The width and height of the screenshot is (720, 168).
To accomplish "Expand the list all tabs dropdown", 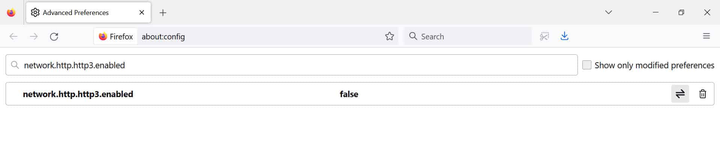I will pos(608,12).
